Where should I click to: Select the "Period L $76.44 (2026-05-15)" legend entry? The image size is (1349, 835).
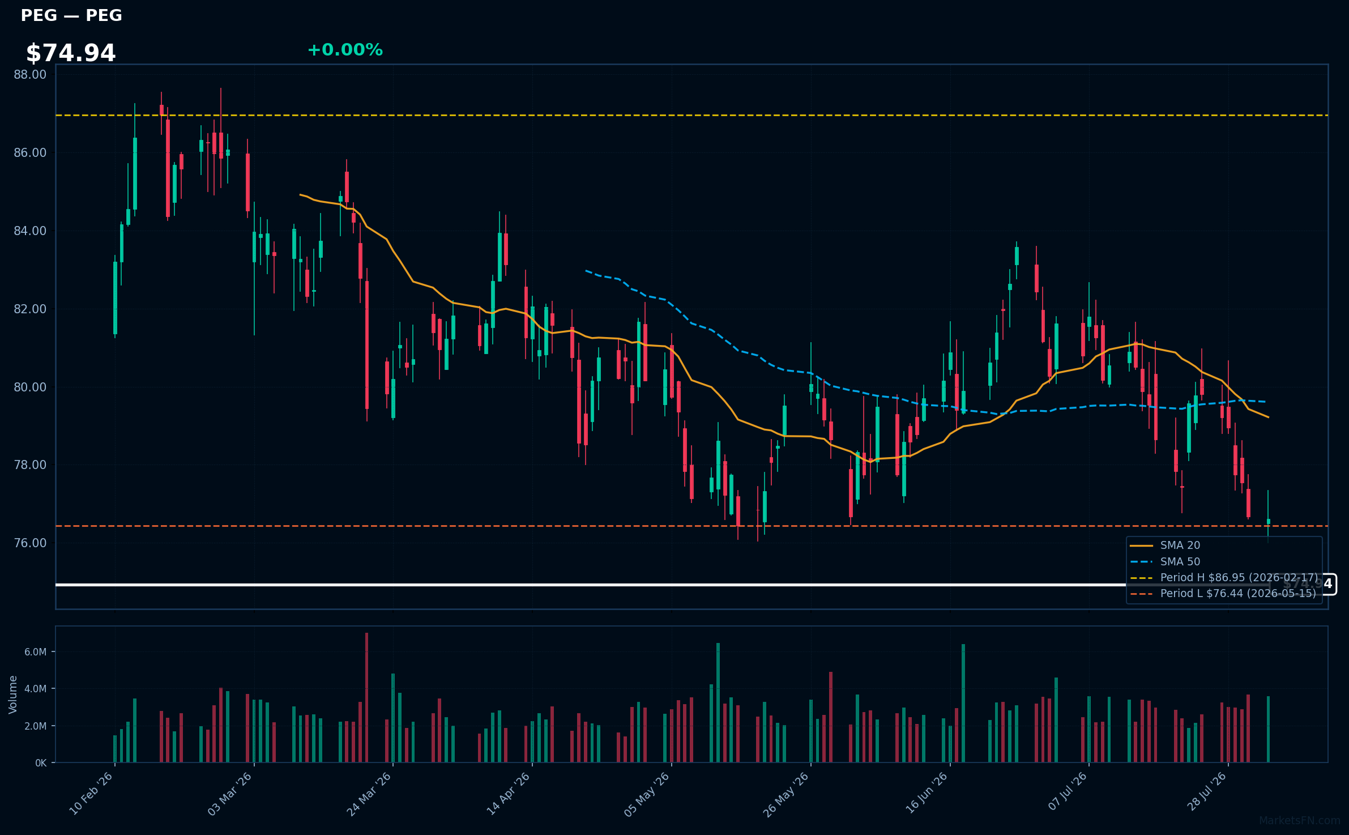click(x=1238, y=594)
